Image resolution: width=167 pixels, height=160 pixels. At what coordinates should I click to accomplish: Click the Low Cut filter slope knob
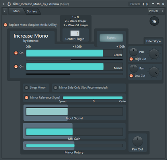[x=154, y=72]
